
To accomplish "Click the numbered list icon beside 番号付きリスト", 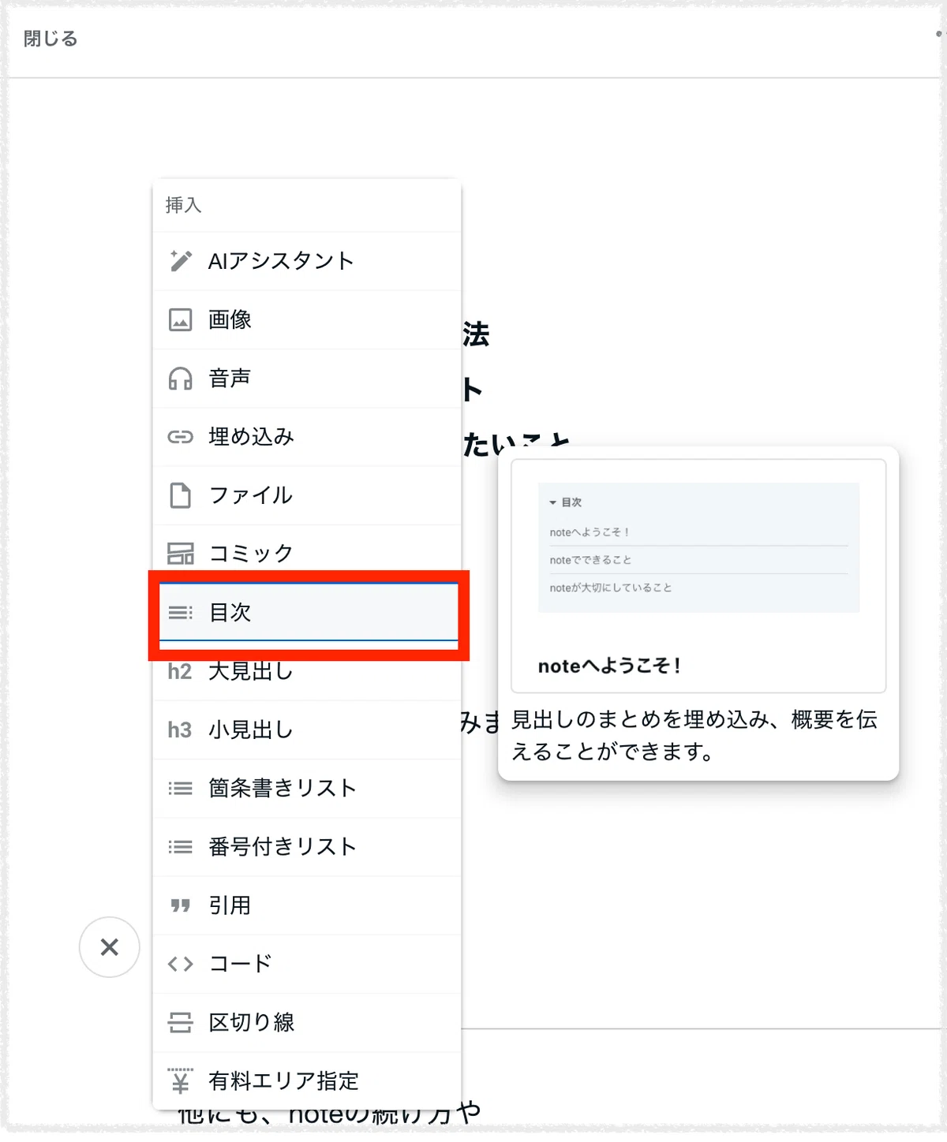I will click(x=181, y=847).
